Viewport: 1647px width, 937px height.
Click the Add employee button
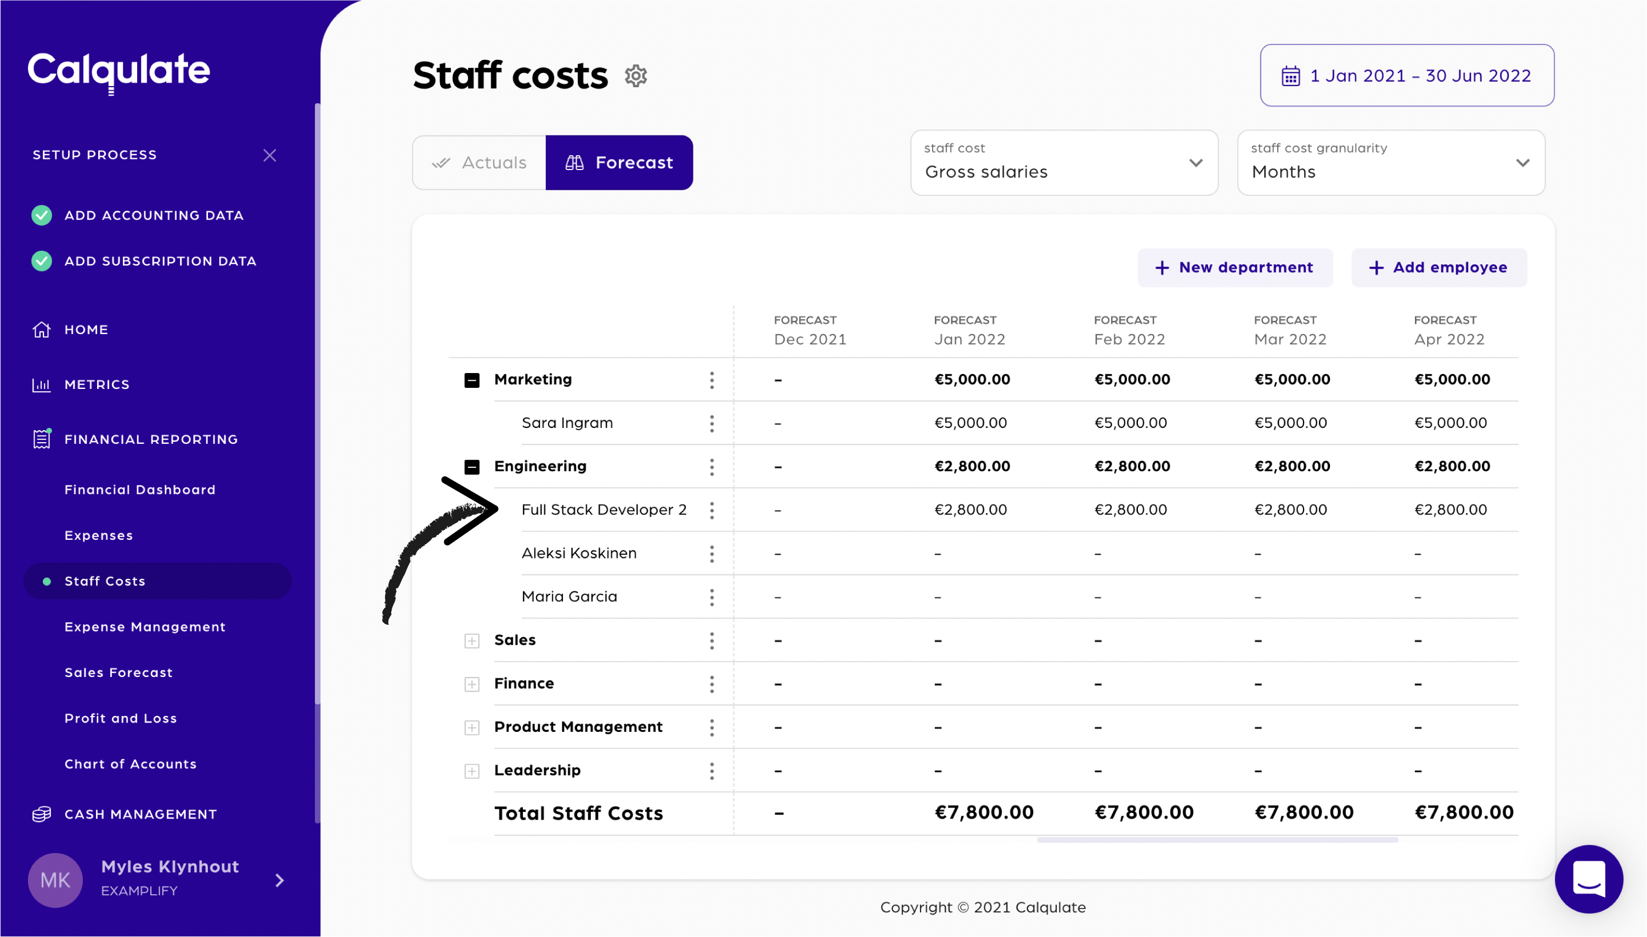1439,268
